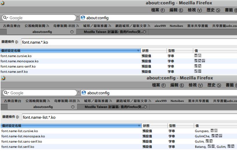Screen dimensions: 237x151
Task: Open 檢視 (V) menu in upper window
Action: coord(195,10)
